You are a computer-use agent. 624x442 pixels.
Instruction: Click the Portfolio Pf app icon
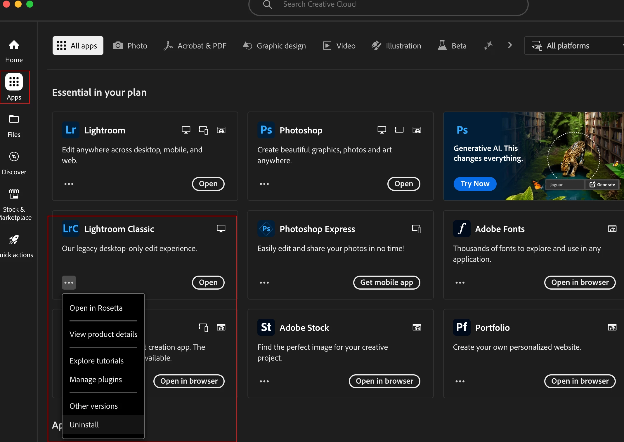click(462, 327)
